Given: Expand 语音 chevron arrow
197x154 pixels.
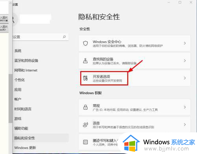Looking at the screenshot, I should (x=185, y=125).
